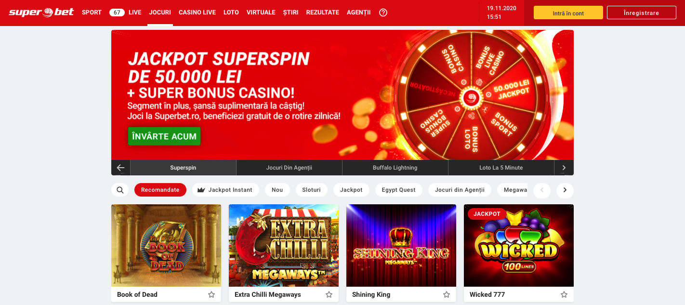Click the crown icon on Jackpot Instant
685x305 pixels.
(201, 190)
